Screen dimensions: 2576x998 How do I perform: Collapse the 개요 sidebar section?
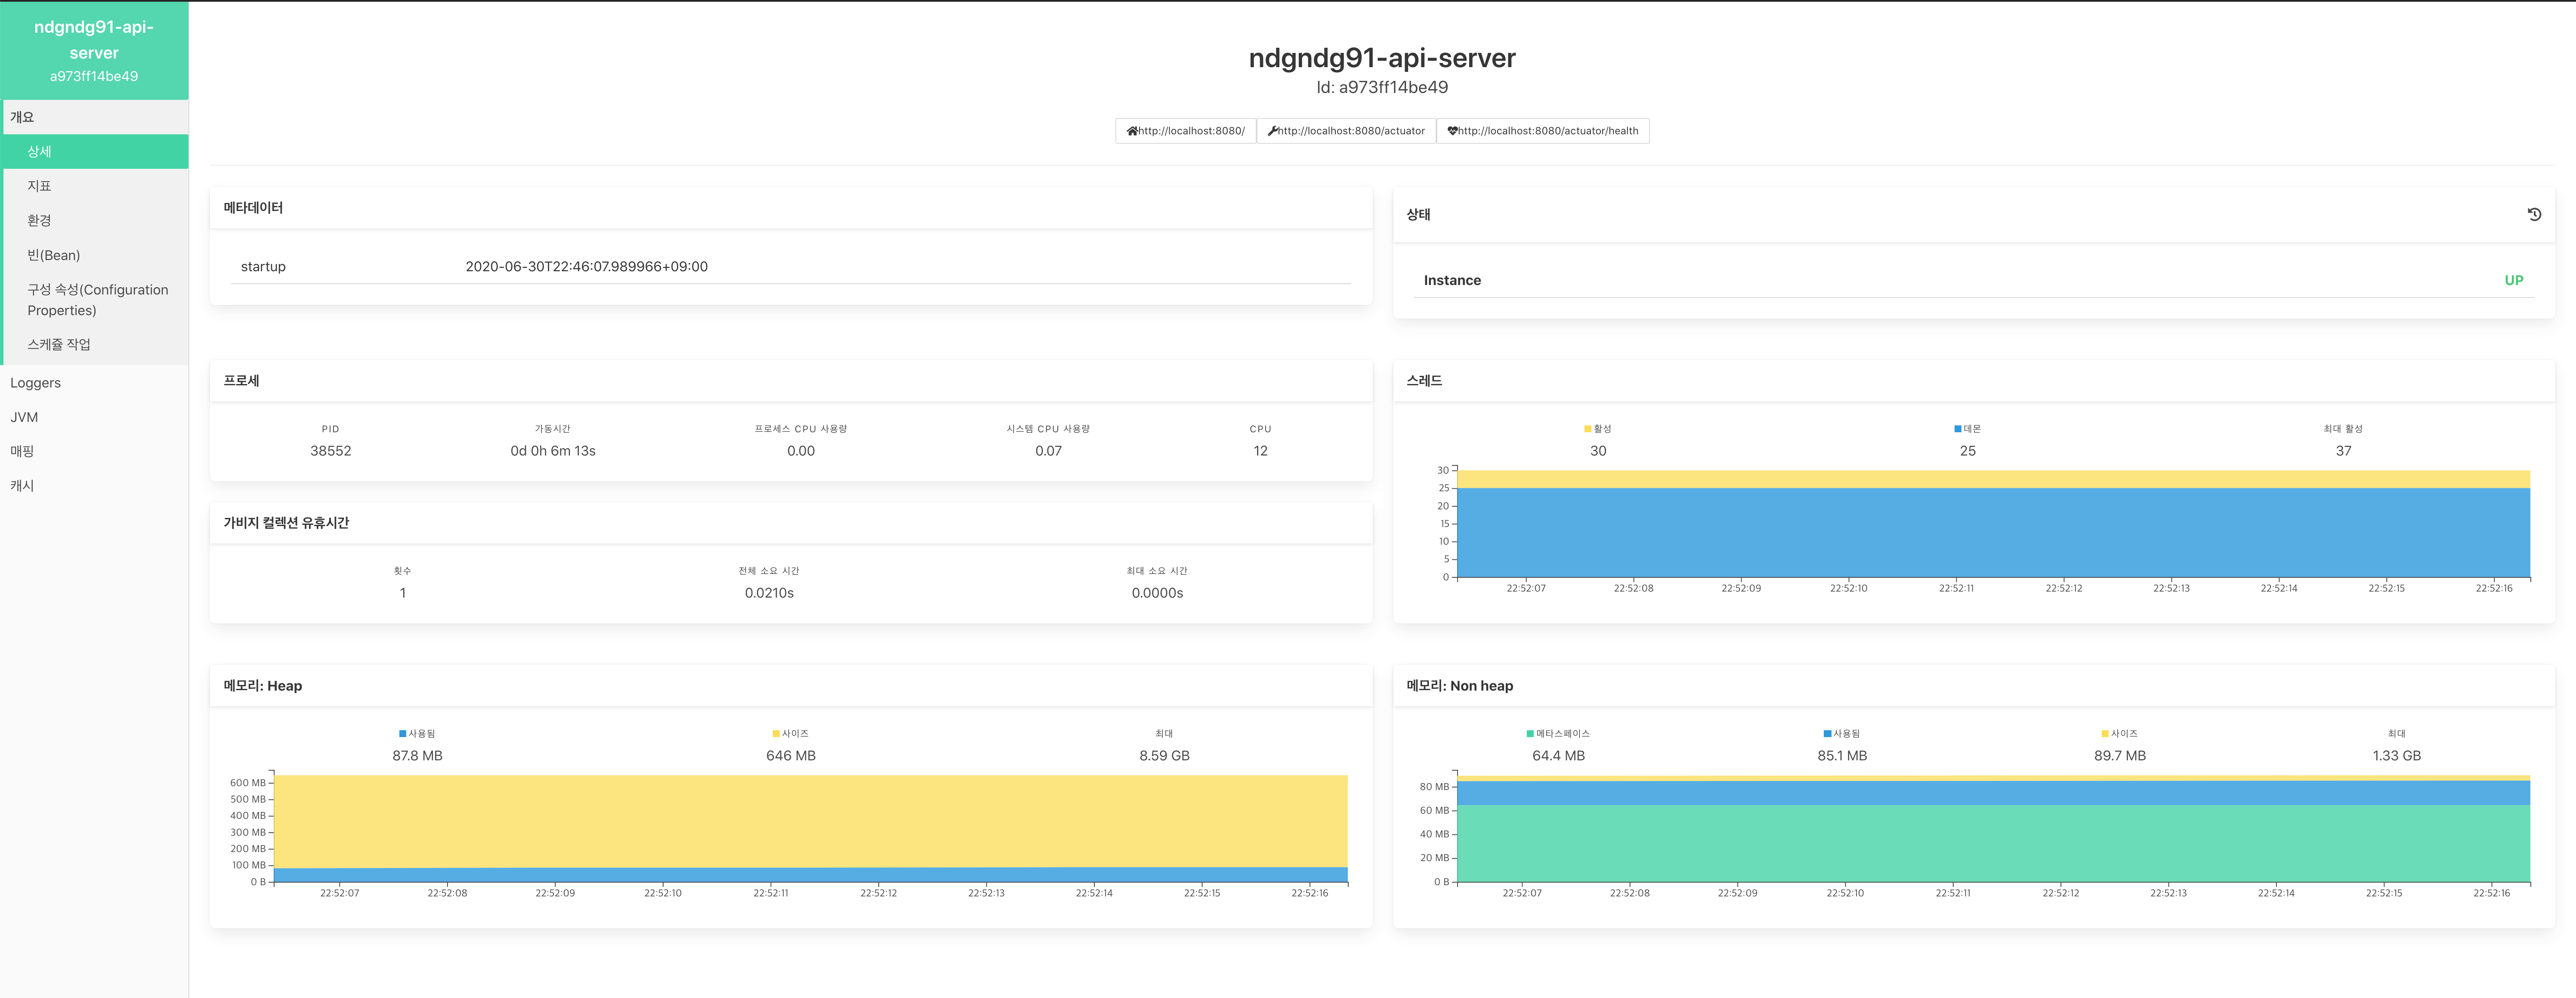tap(22, 117)
